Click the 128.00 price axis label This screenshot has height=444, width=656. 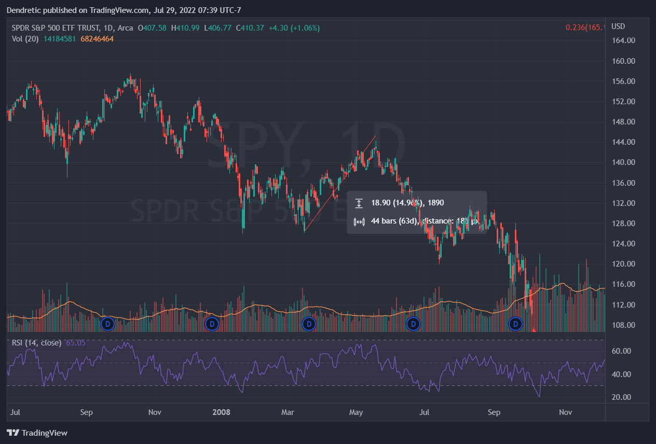[622, 224]
